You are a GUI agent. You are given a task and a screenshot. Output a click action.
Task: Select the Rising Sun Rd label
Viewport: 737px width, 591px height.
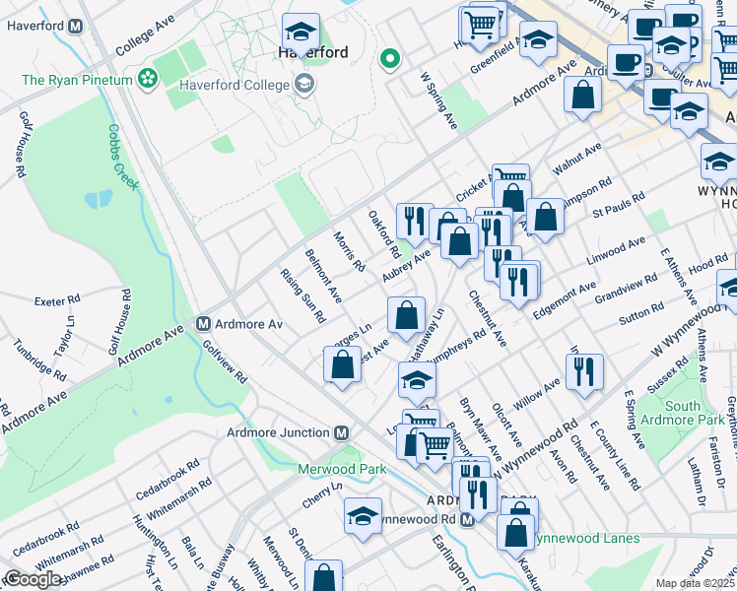point(302,295)
